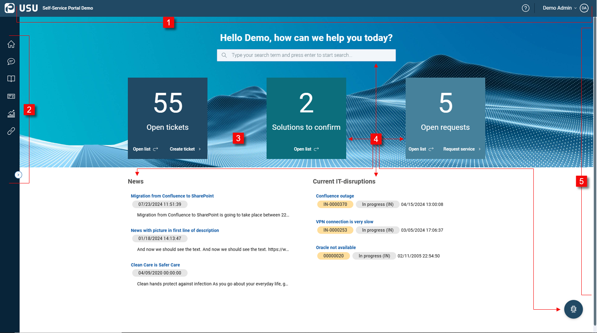The image size is (597, 333).
Task: Click the magnifier icon in search box
Action: tap(224, 55)
